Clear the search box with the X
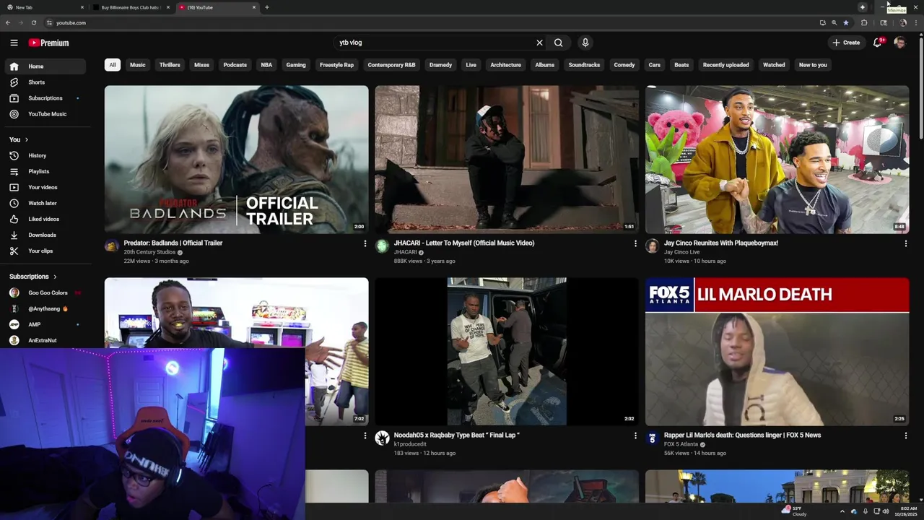This screenshot has width=924, height=520. coord(539,43)
